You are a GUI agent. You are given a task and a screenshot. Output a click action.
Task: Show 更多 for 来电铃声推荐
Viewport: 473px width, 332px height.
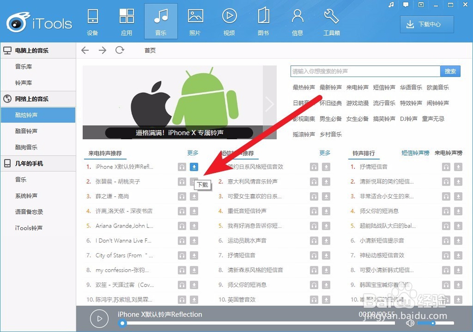pyautogui.click(x=193, y=153)
